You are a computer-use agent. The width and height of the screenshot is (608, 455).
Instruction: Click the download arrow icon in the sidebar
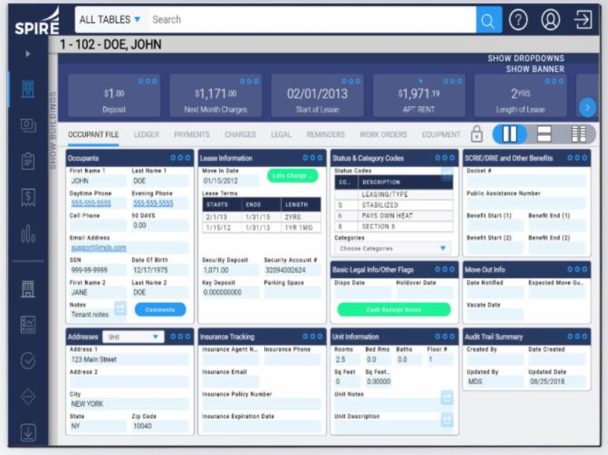pos(28,433)
